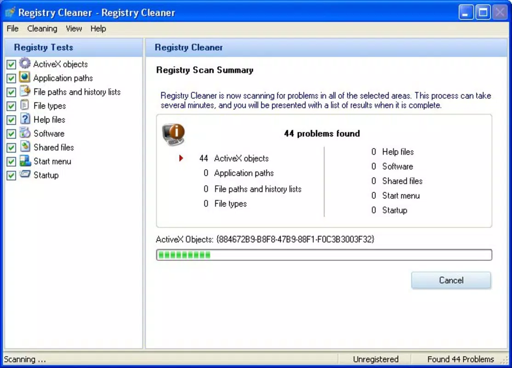Click the Registry Tests panel header
The image size is (512, 368).
pos(74,47)
